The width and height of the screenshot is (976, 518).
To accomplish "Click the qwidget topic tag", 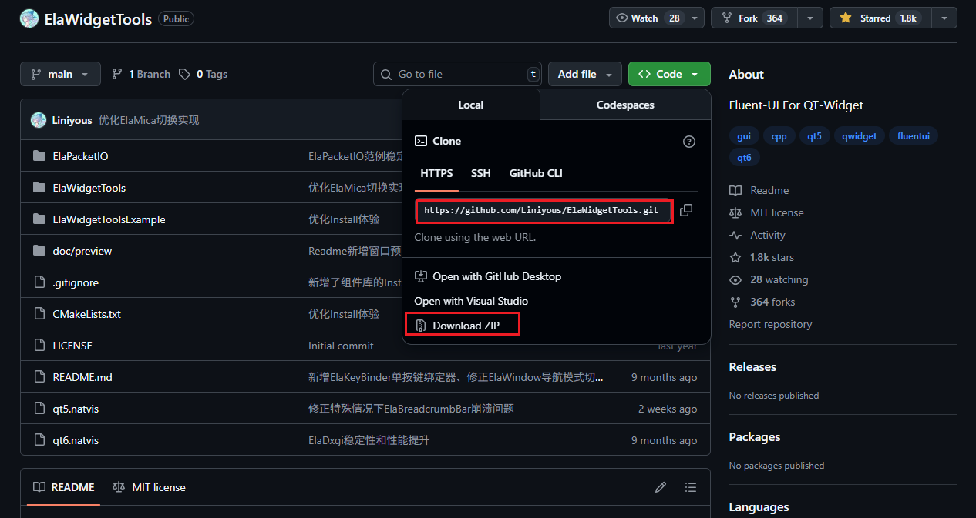I will [860, 136].
